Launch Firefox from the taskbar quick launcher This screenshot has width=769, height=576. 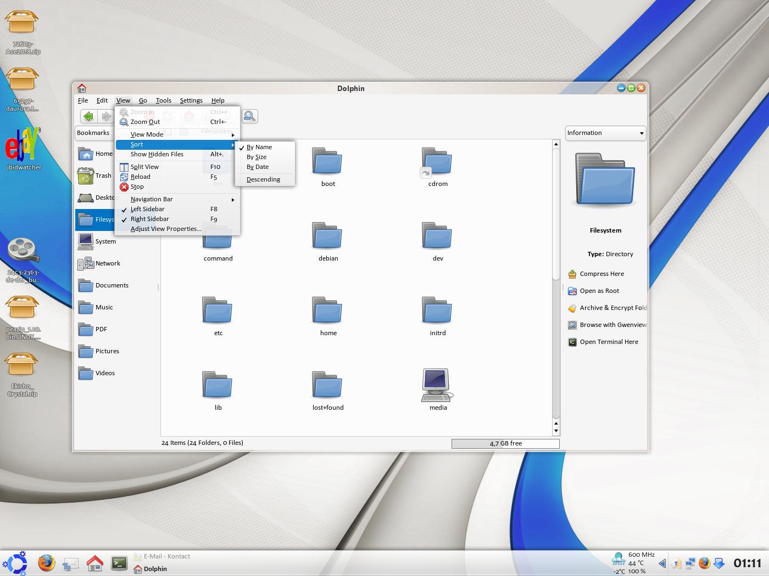coord(47,563)
